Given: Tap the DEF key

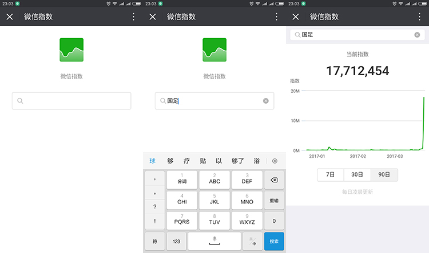Looking at the screenshot, I should pyautogui.click(x=247, y=179).
